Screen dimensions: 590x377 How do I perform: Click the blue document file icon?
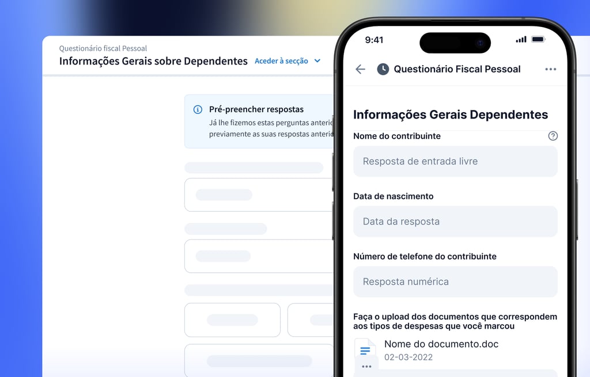coord(365,349)
